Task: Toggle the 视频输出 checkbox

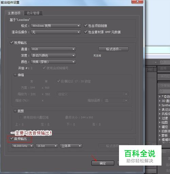Action: click(x=12, y=43)
